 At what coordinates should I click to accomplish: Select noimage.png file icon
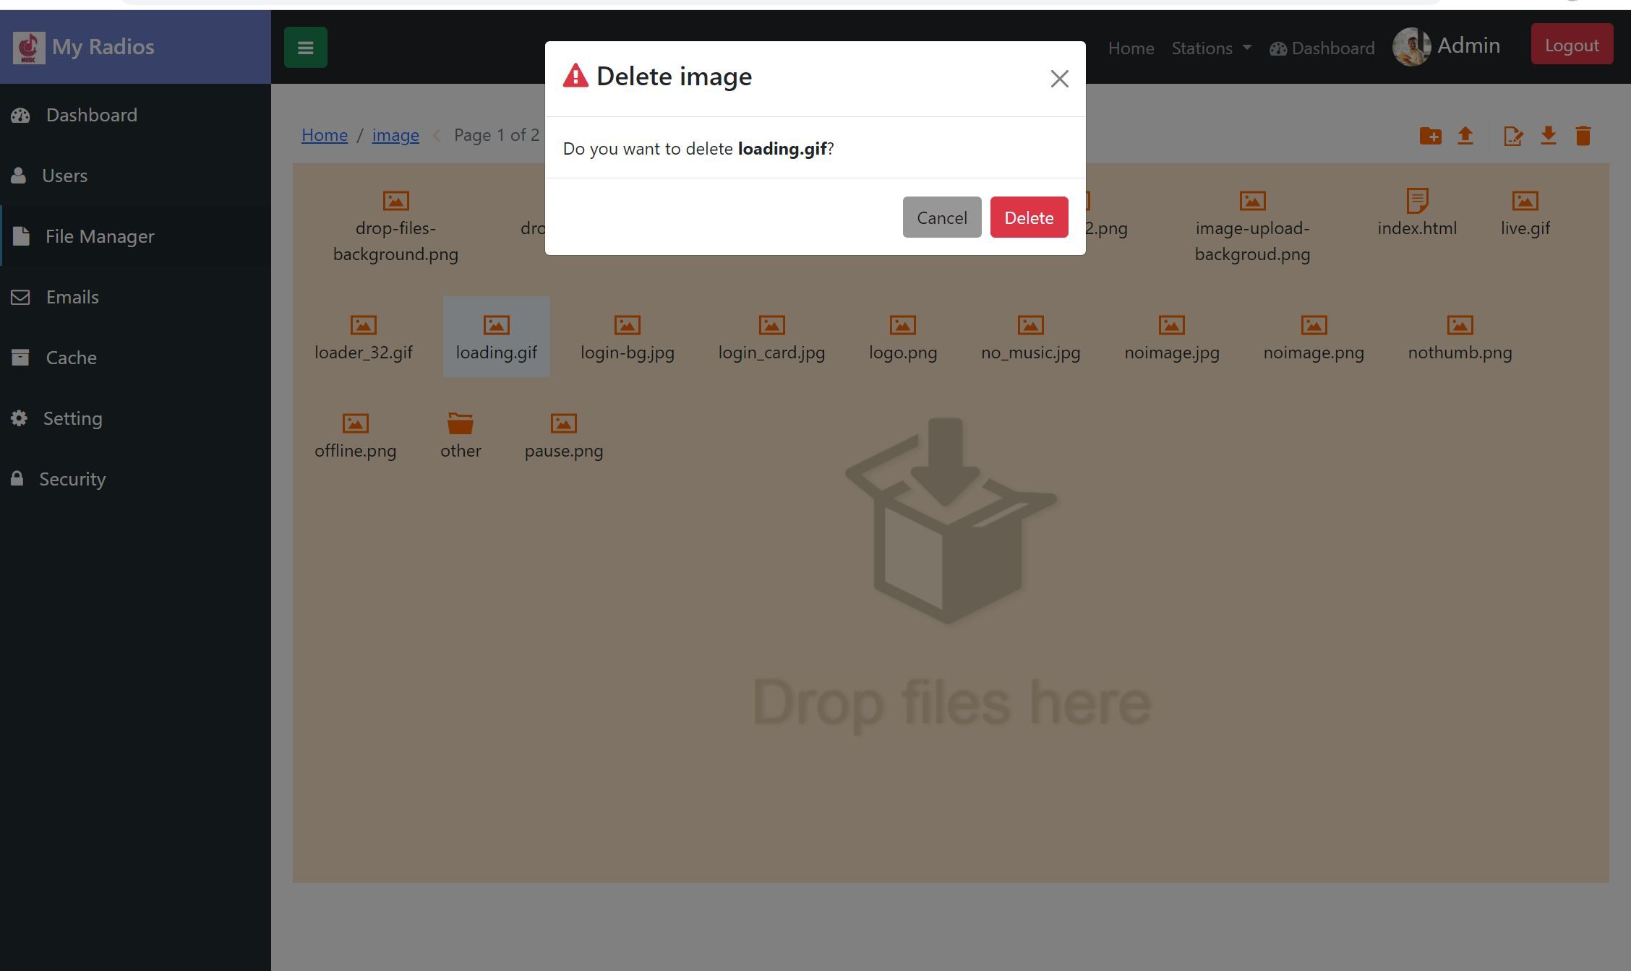(x=1314, y=325)
